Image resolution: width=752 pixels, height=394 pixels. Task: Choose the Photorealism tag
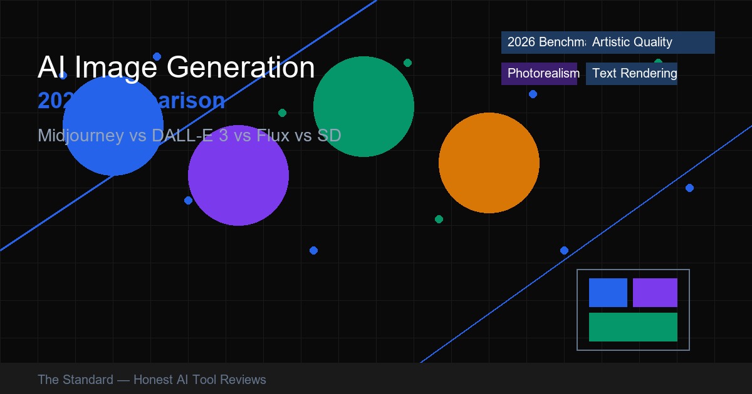(x=539, y=74)
